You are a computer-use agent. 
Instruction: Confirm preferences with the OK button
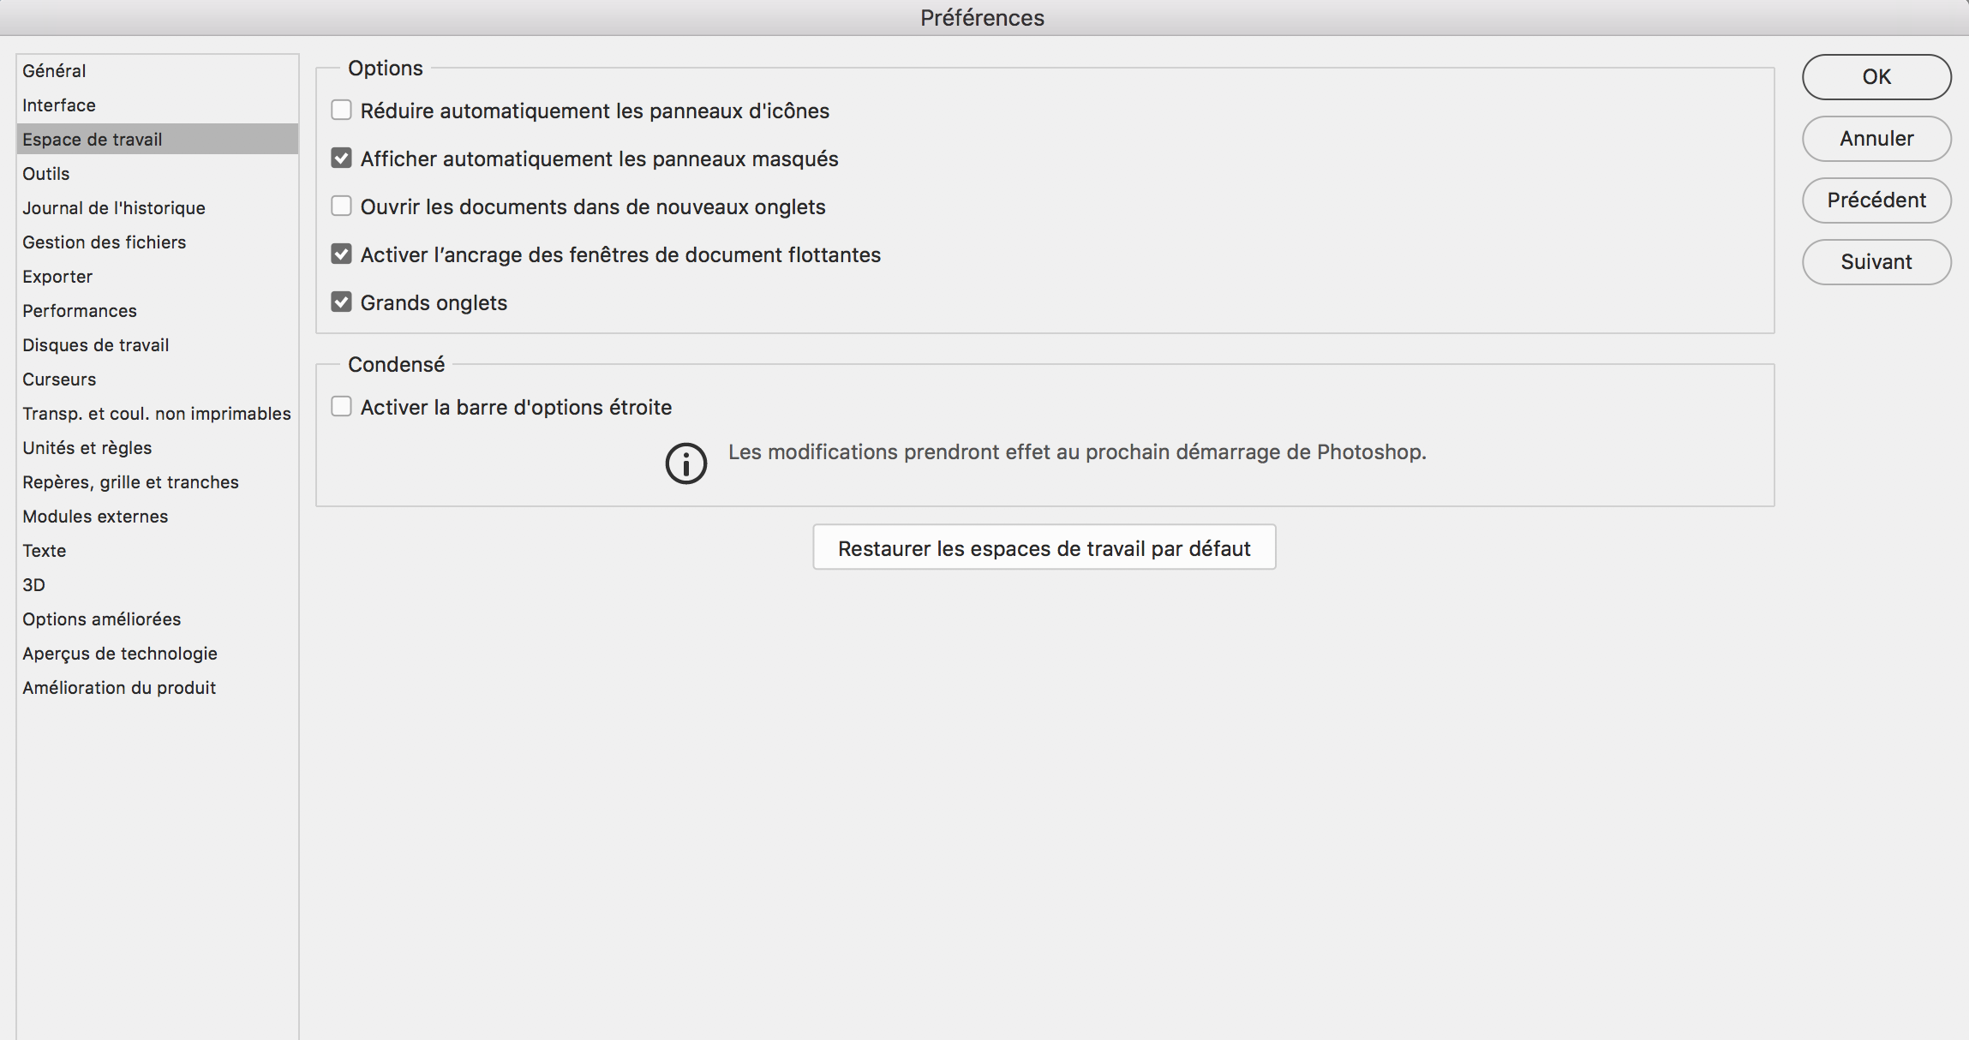(1876, 76)
